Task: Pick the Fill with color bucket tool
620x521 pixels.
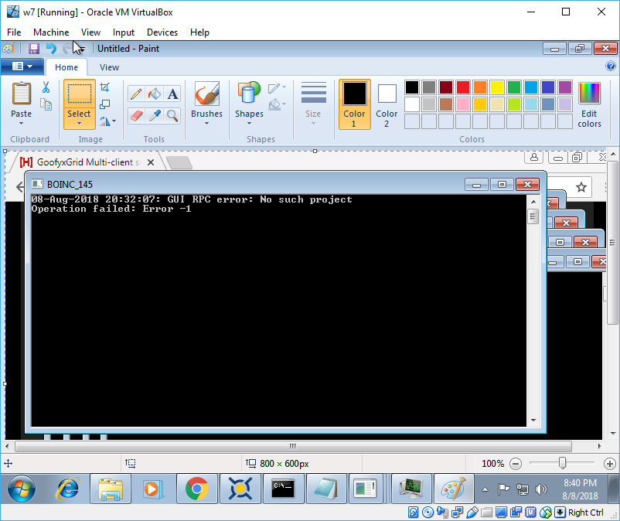Action: (x=154, y=94)
